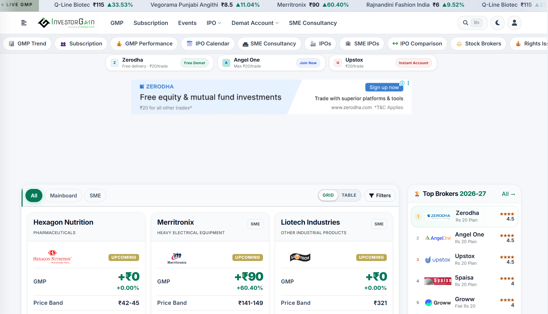Click the Zerodha broker logo in list
The height and width of the screenshot is (314, 548).
tap(439, 216)
